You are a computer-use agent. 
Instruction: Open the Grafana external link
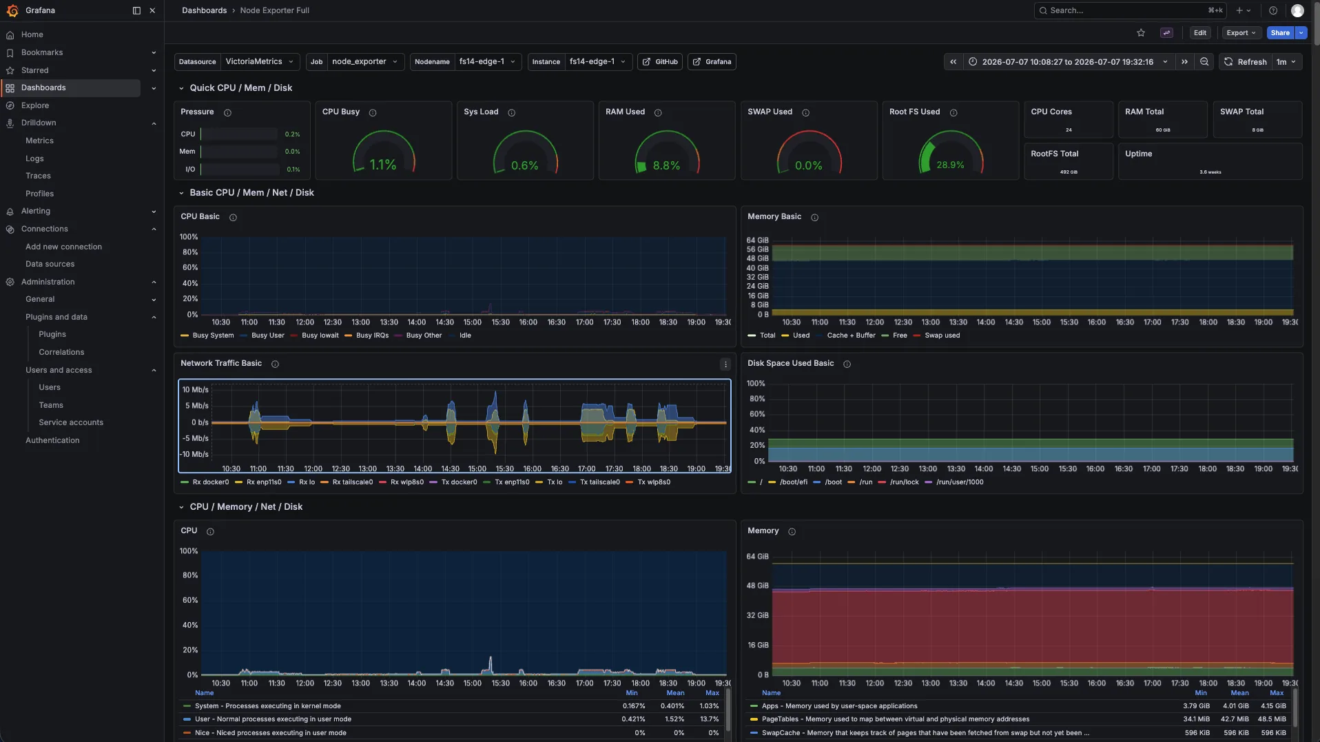712,62
